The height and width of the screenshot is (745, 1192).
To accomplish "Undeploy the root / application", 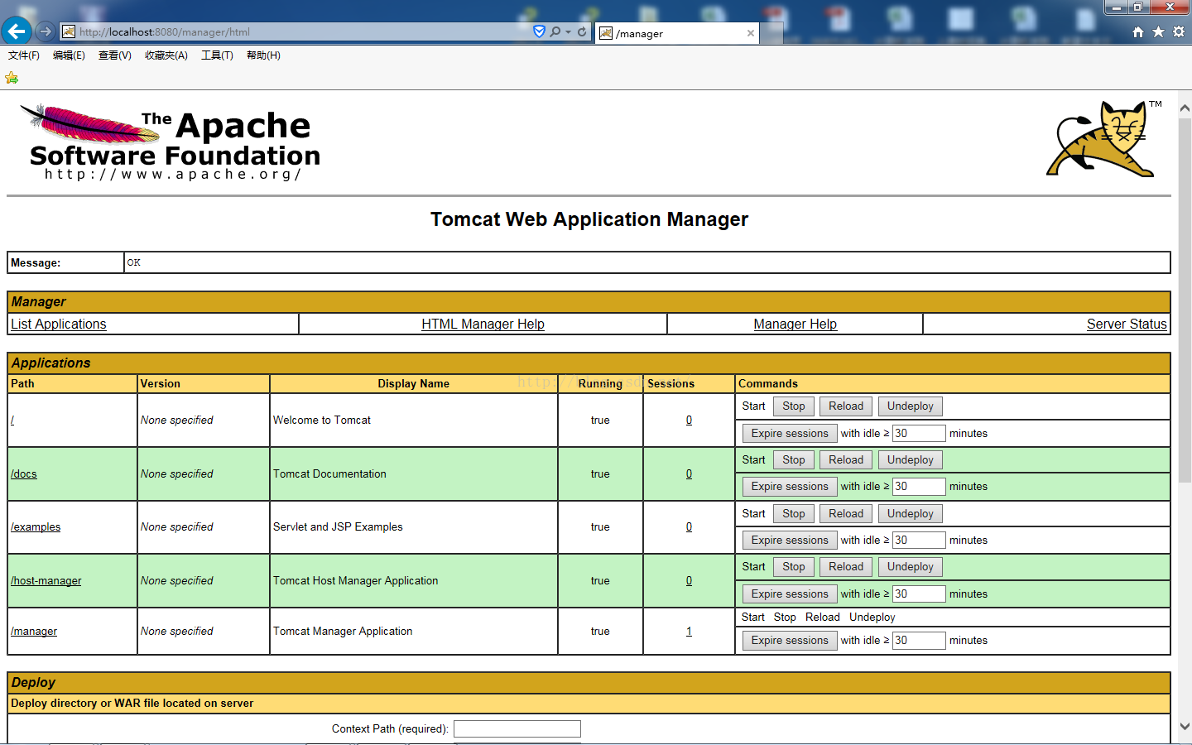I will [911, 406].
